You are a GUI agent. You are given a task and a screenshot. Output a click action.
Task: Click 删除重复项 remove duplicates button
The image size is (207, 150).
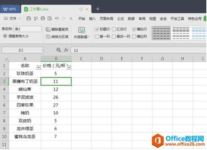coord(57,29)
